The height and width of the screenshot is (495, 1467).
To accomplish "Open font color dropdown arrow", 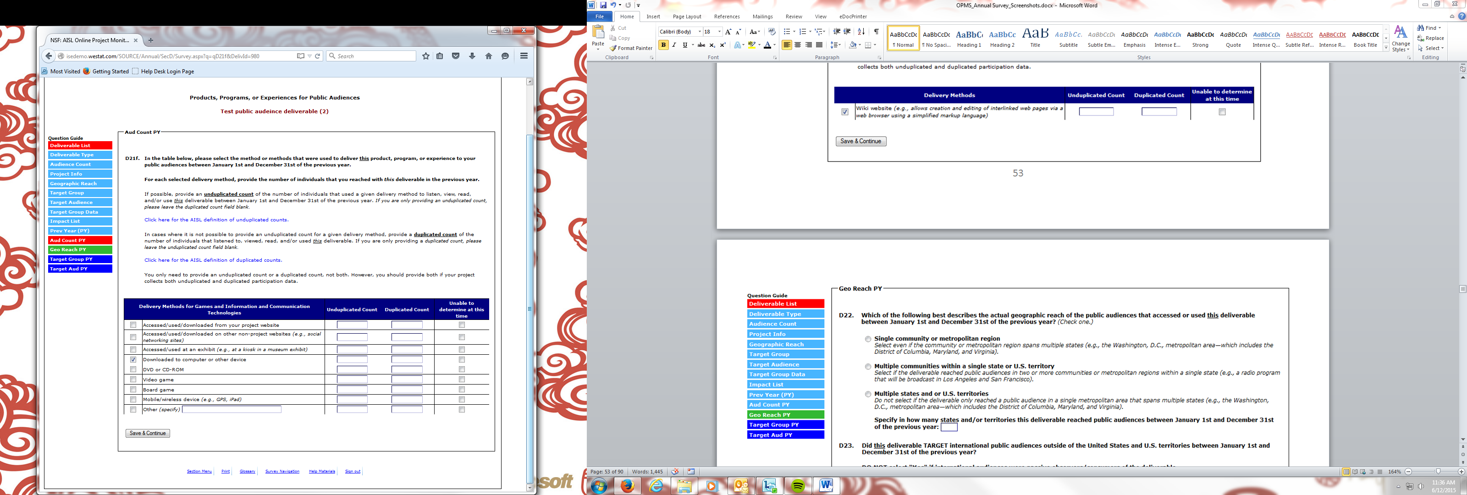I will click(x=775, y=45).
